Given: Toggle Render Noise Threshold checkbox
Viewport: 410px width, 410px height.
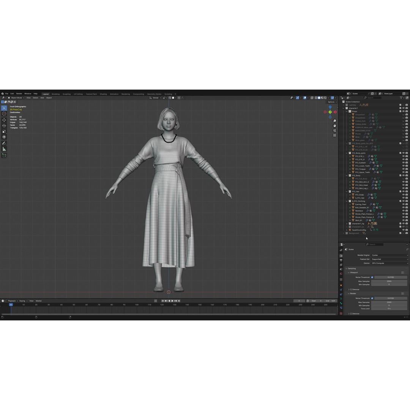Looking at the screenshot, I should click(x=372, y=298).
